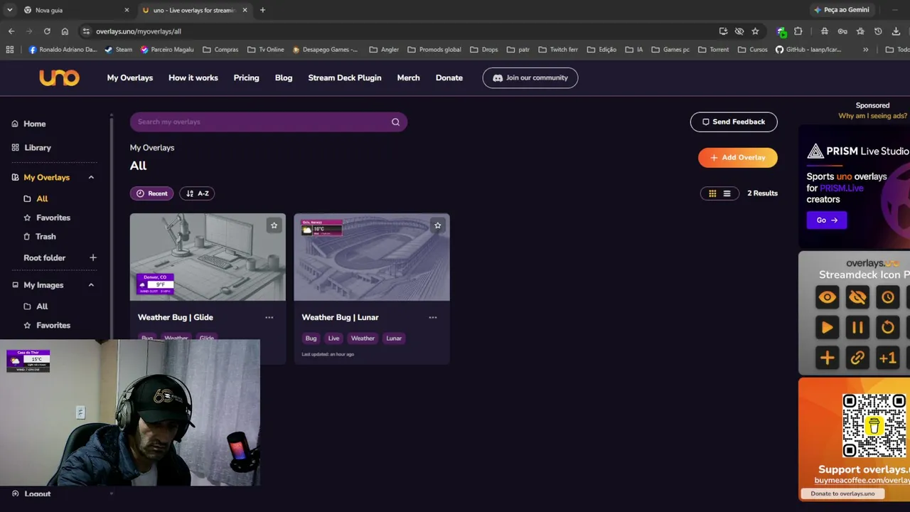Viewport: 910px width, 512px height.
Task: Open the Blog page
Action: (284, 78)
